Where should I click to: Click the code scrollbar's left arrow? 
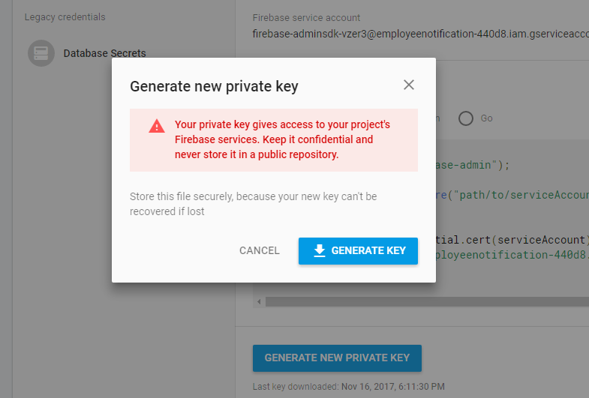point(259,301)
